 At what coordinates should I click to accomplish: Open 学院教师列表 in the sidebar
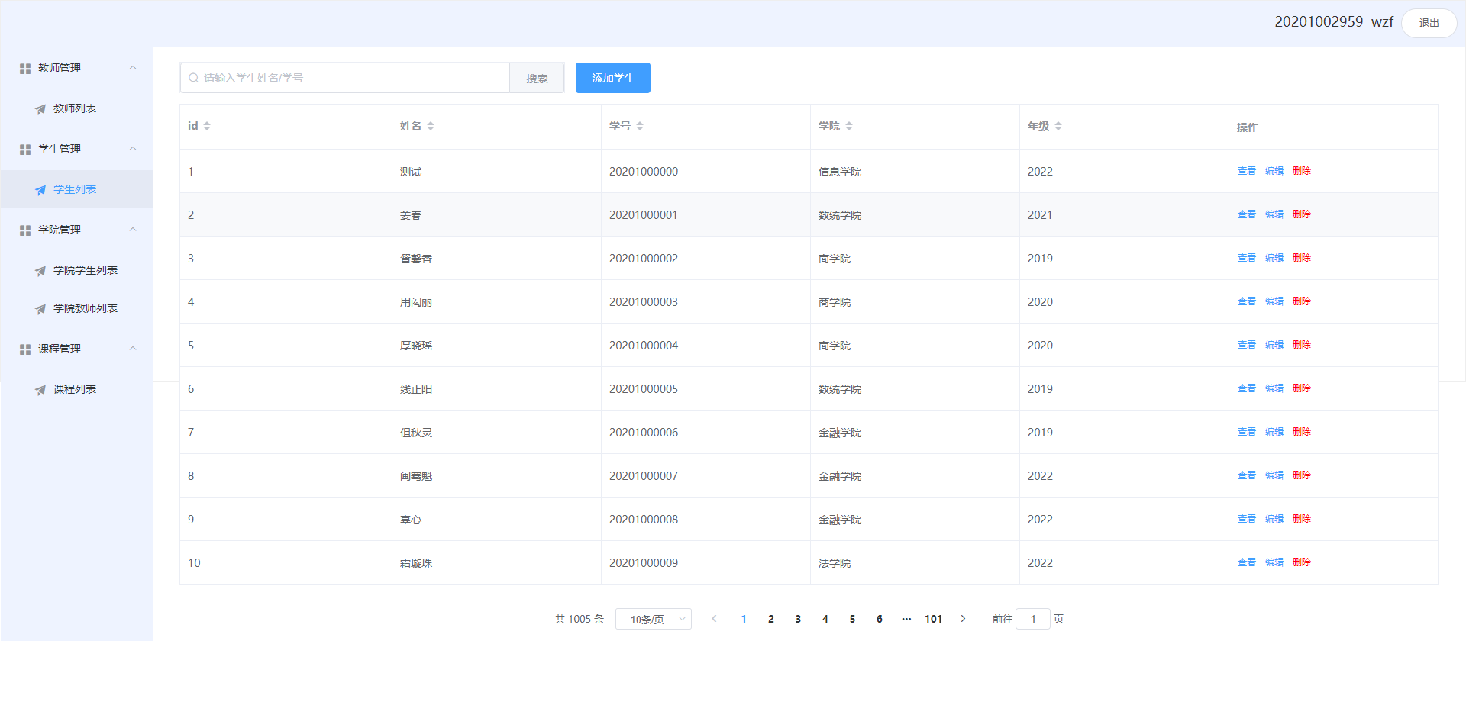pos(76,308)
